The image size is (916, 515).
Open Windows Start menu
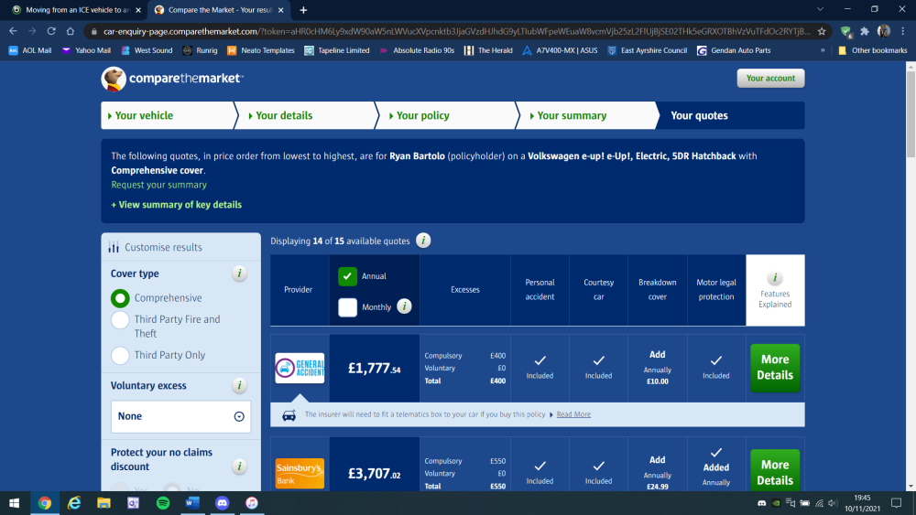tap(14, 503)
